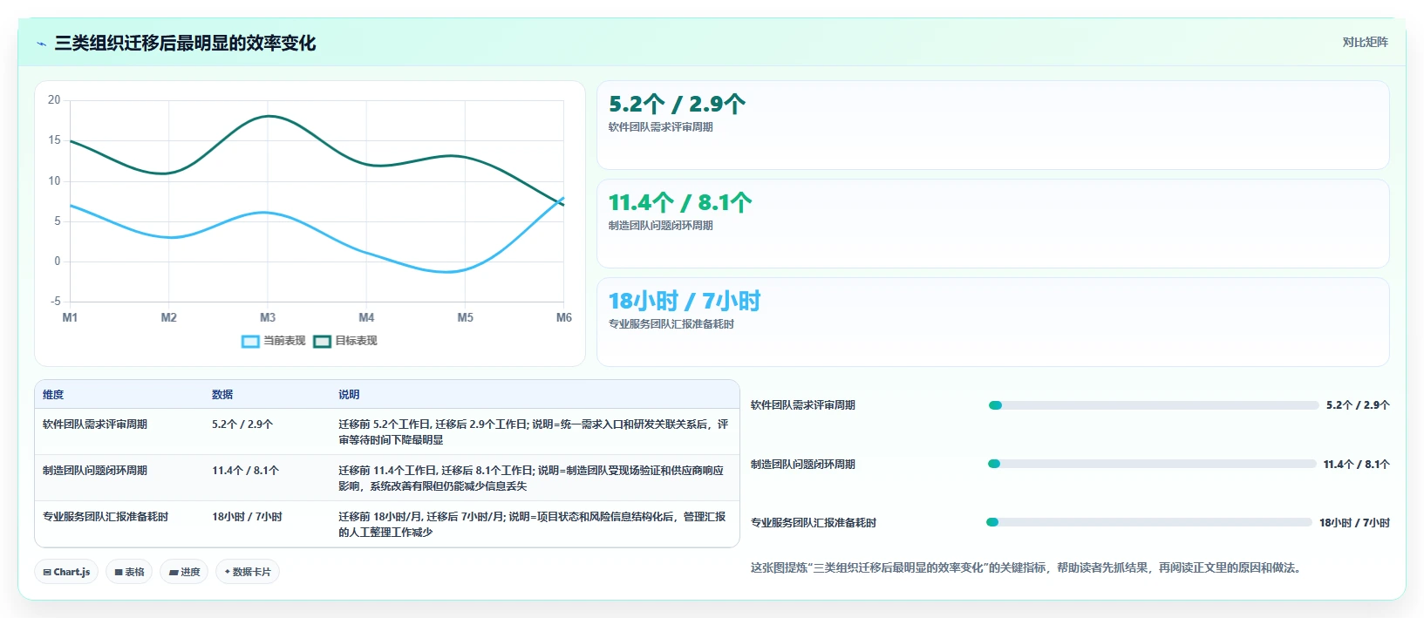Viewport: 1424px width, 618px height.
Task: Click the 数据 table column header
Action: pyautogui.click(x=222, y=395)
